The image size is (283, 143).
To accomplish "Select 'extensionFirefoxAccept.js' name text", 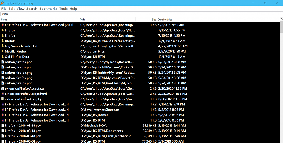I will tap(24, 99).
